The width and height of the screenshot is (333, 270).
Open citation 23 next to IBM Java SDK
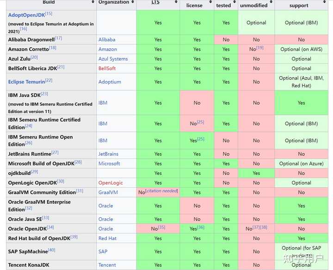44,94
